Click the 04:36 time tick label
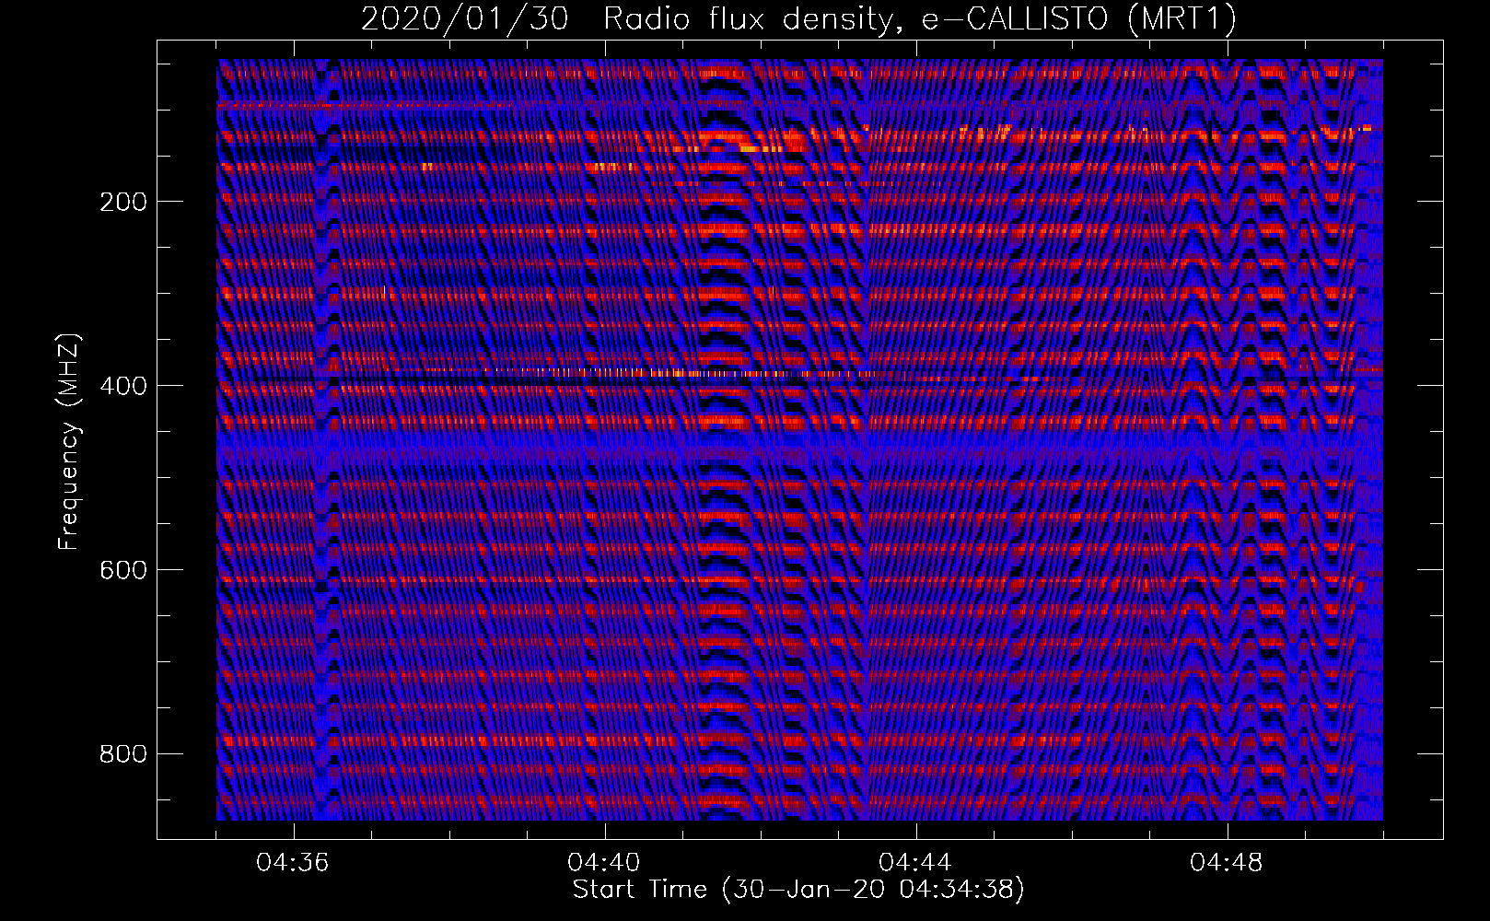Image resolution: width=1490 pixels, height=921 pixels. coord(293,863)
